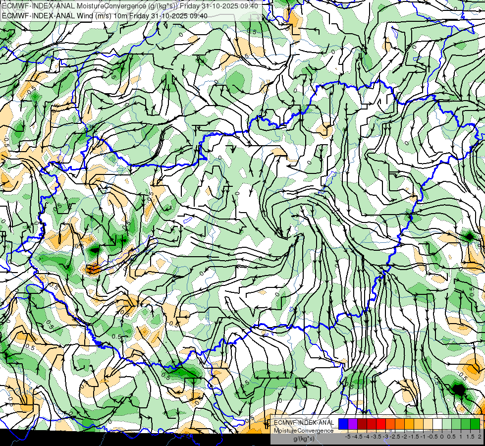This screenshot has height=446, width=485.
Task: Click the -2.5 legend scale value
Action: [x=395, y=437]
